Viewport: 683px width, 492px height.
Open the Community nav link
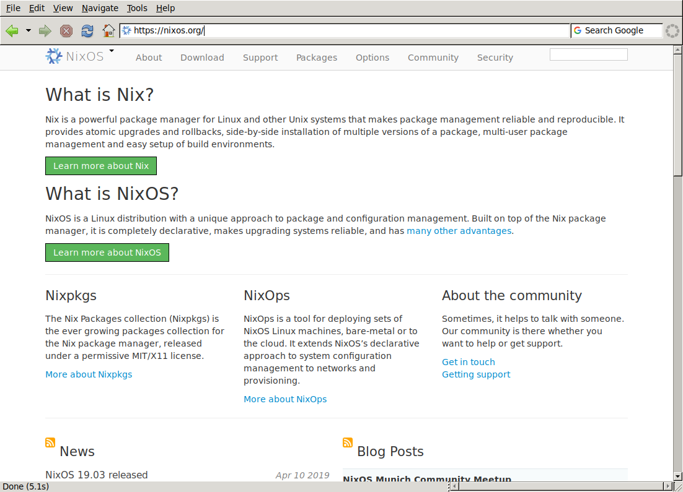[433, 58]
